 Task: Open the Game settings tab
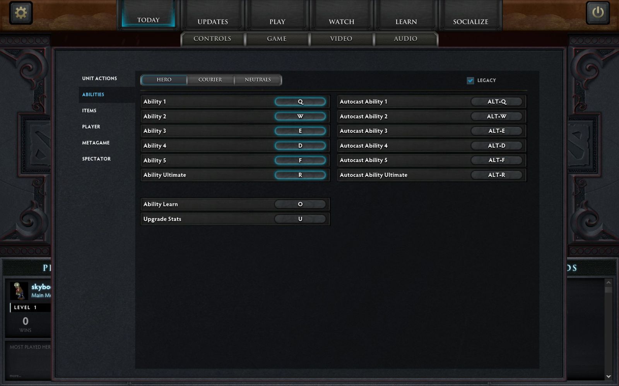click(x=277, y=39)
